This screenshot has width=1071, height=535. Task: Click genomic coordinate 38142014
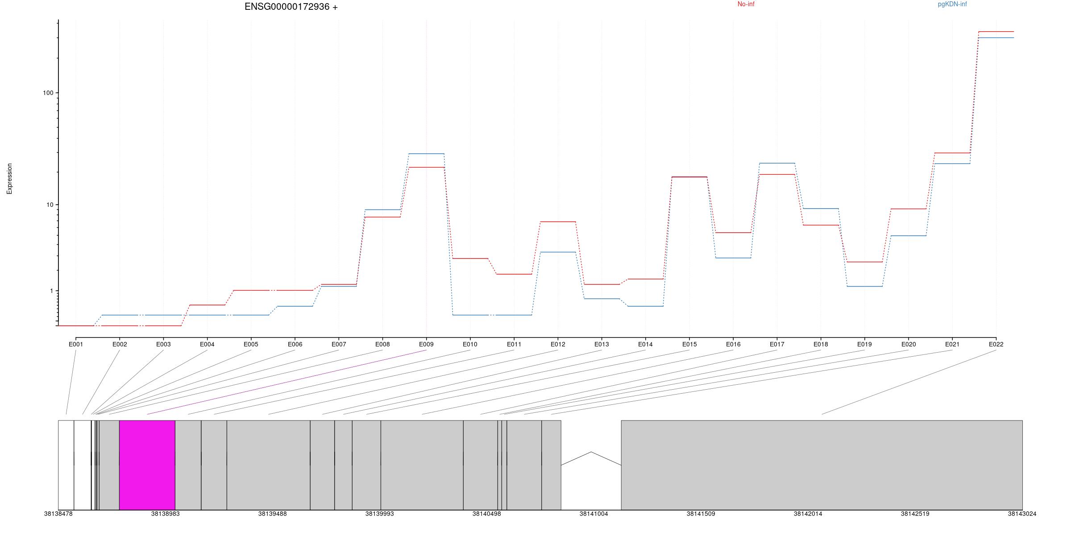point(808,514)
